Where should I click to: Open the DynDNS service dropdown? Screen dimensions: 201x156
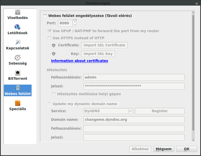pyautogui.click(x=108, y=111)
